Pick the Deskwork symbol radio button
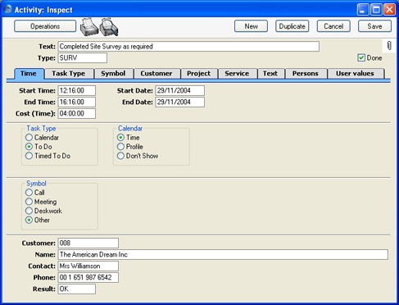The image size is (399, 305). point(29,211)
